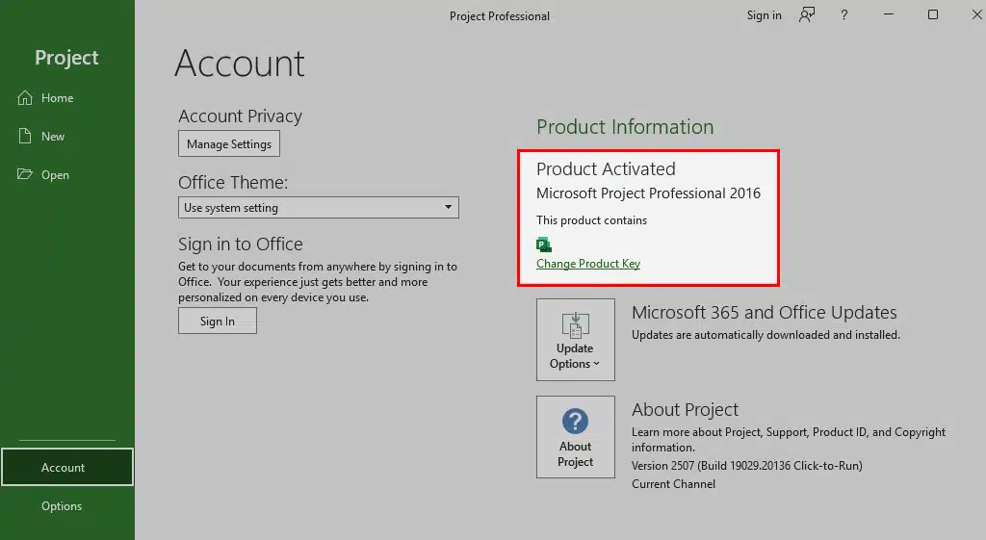
Task: Expand the Update Options chevron
Action: pos(597,364)
